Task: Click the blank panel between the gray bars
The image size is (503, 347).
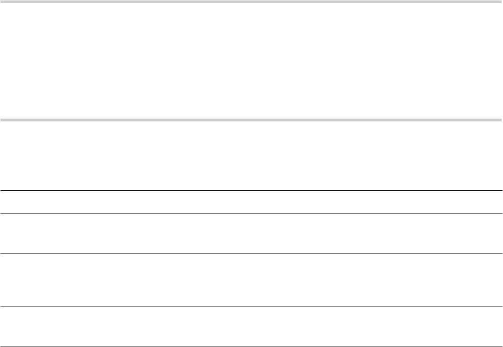Action: tap(251, 60)
